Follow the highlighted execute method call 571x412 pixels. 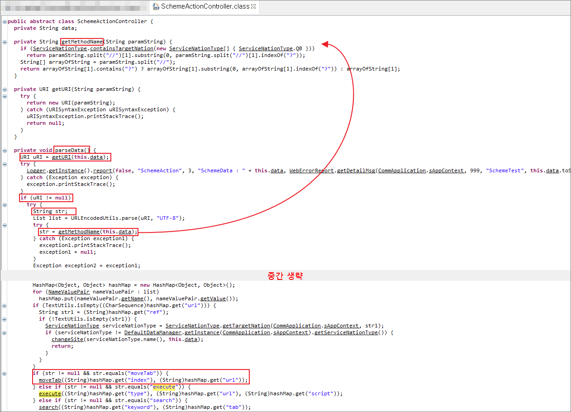pos(50,393)
